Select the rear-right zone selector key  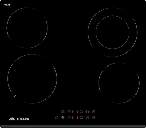pyautogui.click(x=82, y=112)
